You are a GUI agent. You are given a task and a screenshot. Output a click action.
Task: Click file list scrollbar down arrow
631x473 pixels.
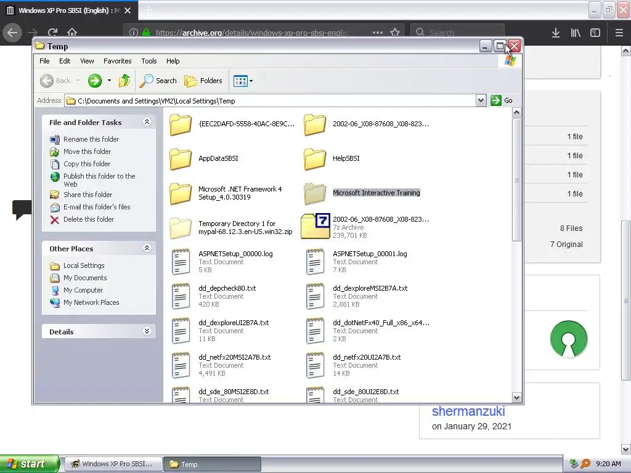click(517, 398)
